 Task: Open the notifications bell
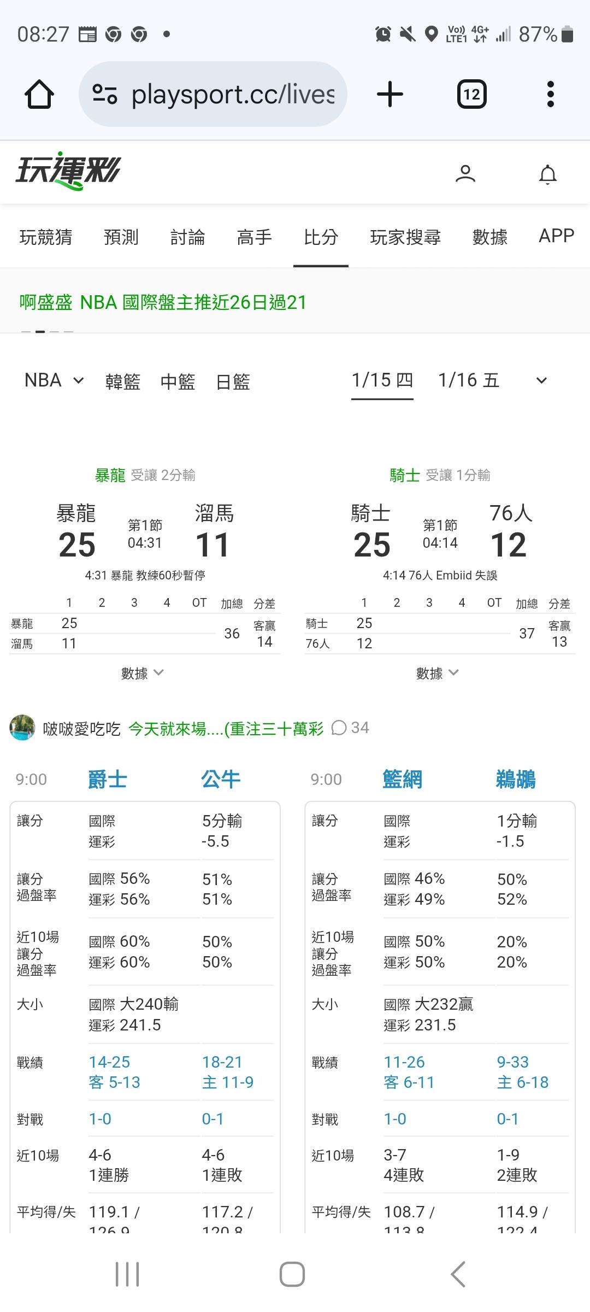(547, 174)
